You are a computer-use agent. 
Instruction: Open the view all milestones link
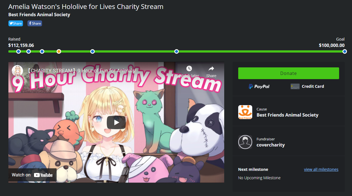[x=321, y=169]
